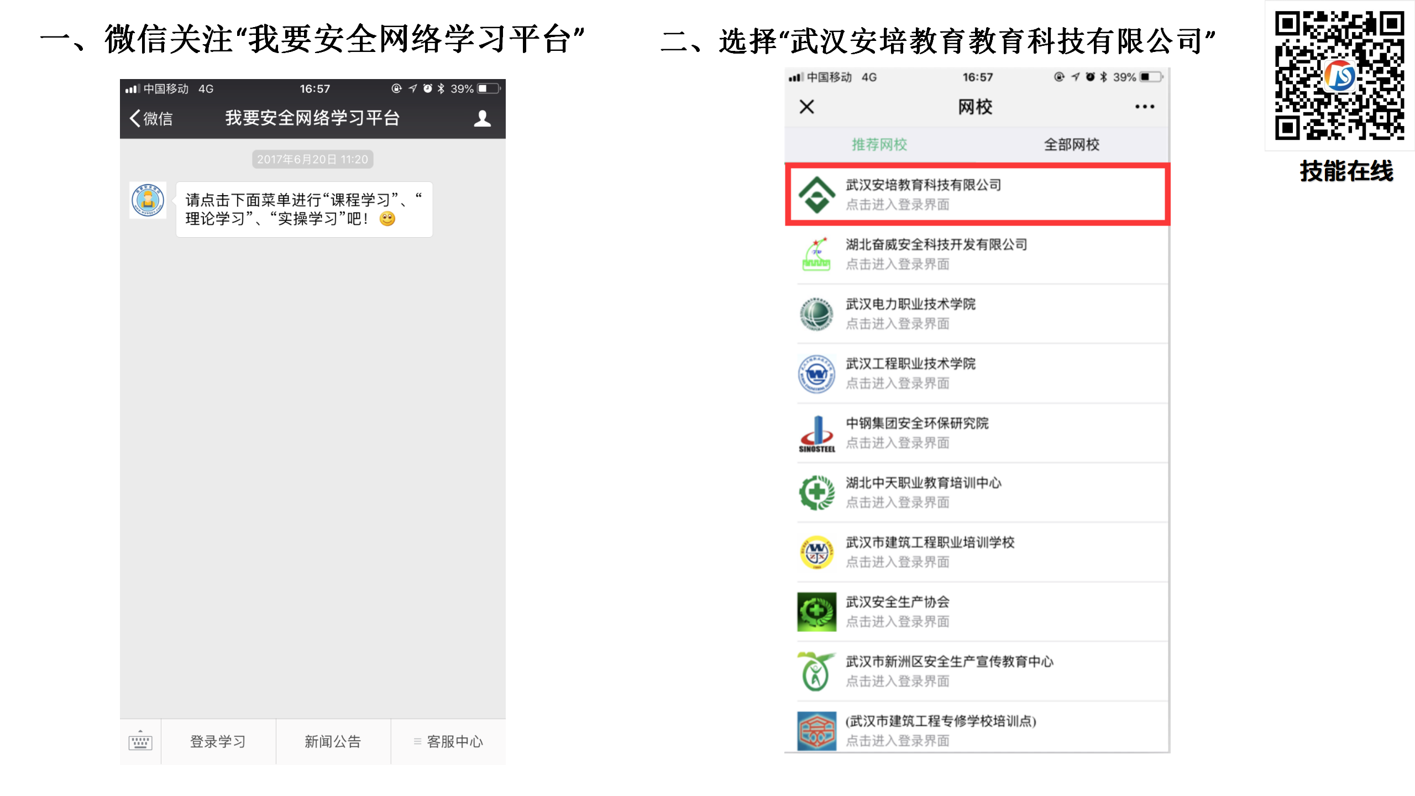The image size is (1415, 796).
Task: Open the 登录学习 menu
Action: [x=218, y=741]
